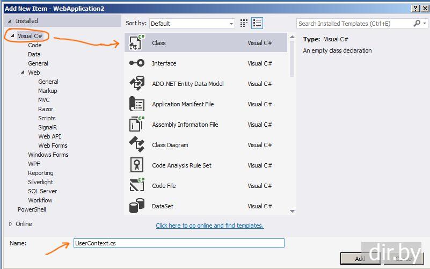Select the Markup category
The image size is (430, 269).
[x=47, y=91]
